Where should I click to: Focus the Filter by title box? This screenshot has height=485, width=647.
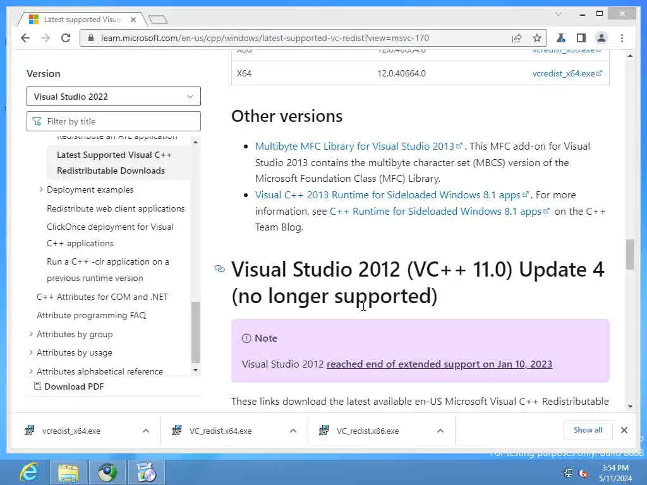pos(114,121)
